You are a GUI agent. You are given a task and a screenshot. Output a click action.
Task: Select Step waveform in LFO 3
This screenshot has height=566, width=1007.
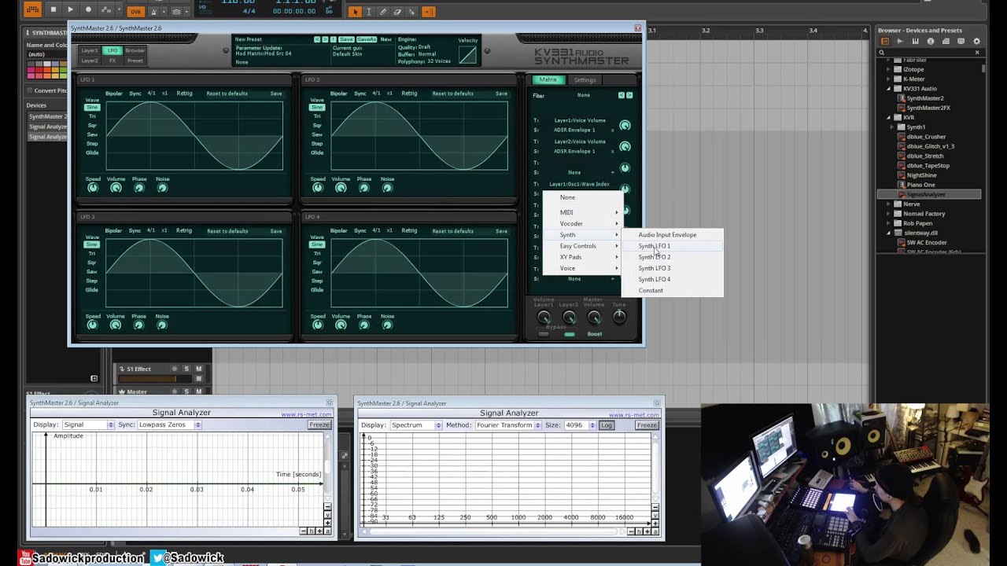(x=92, y=281)
